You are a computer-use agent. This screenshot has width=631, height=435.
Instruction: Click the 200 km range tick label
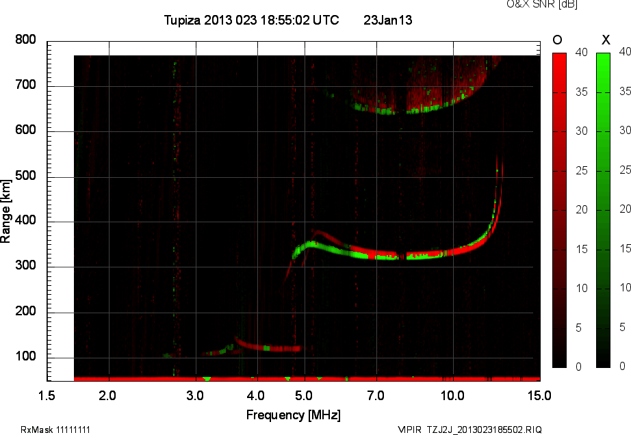(x=25, y=311)
